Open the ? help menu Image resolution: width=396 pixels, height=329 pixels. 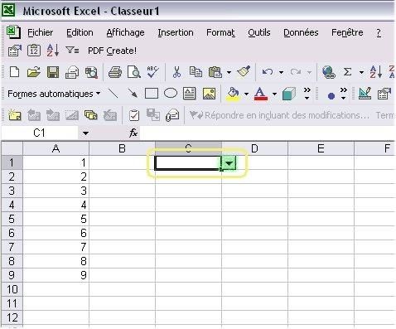(x=379, y=32)
